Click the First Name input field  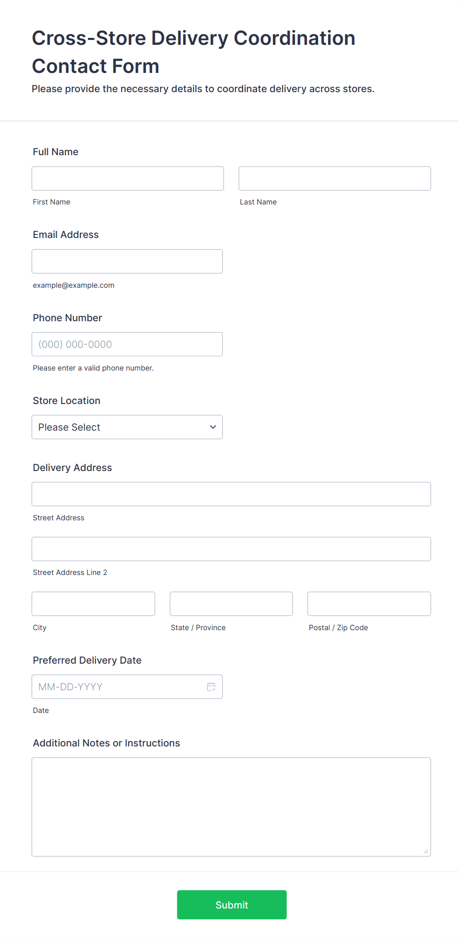[128, 178]
